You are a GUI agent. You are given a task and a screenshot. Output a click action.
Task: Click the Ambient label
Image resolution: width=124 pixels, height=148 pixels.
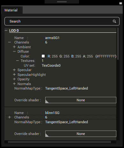(x=24, y=47)
